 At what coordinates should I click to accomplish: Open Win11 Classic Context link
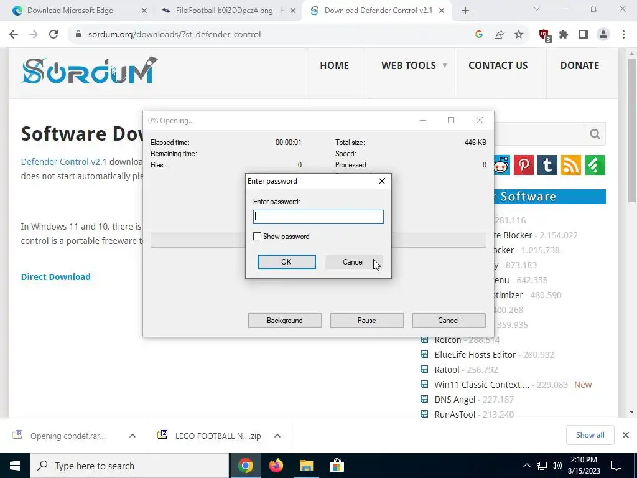click(x=482, y=385)
